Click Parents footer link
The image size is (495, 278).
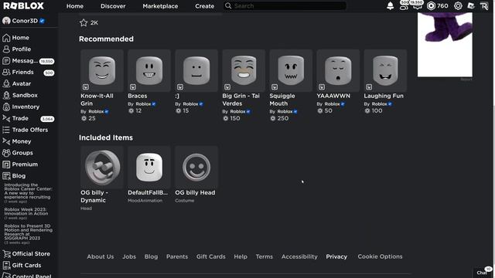click(x=177, y=256)
